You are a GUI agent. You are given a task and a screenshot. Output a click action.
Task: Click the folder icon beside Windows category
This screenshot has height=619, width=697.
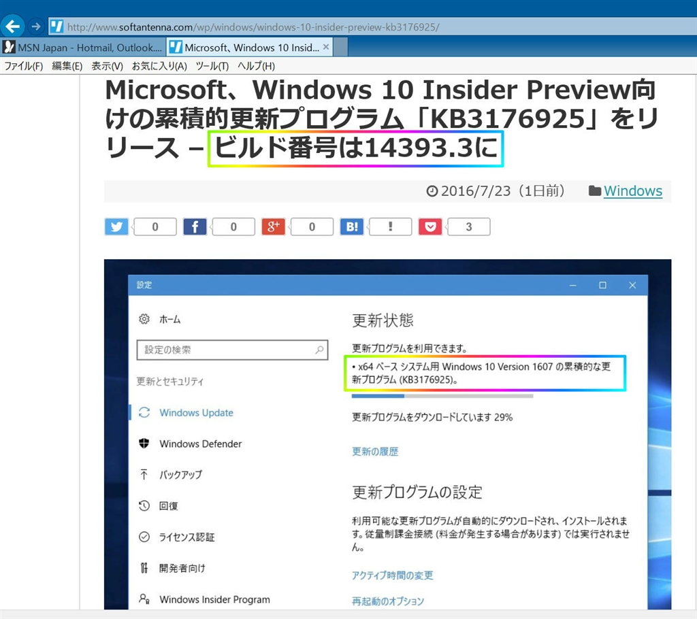[595, 191]
